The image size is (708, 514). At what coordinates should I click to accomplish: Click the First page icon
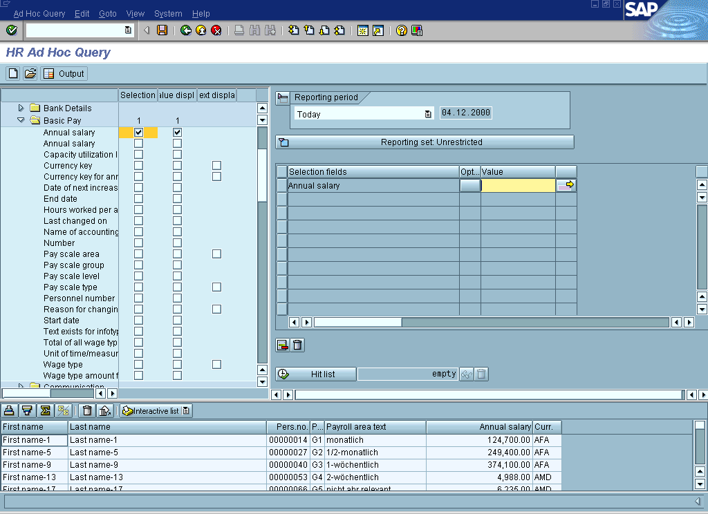click(x=293, y=30)
